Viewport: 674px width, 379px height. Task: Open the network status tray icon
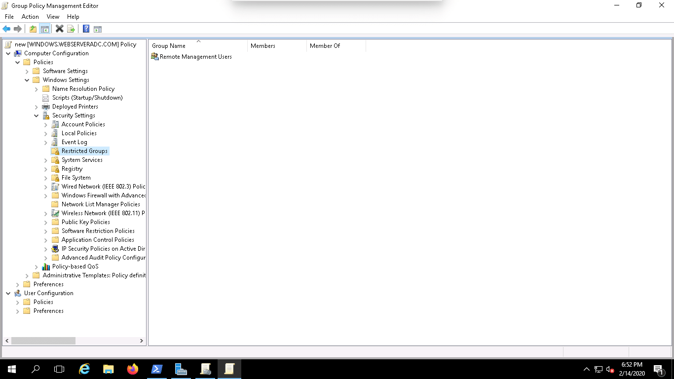coord(599,369)
